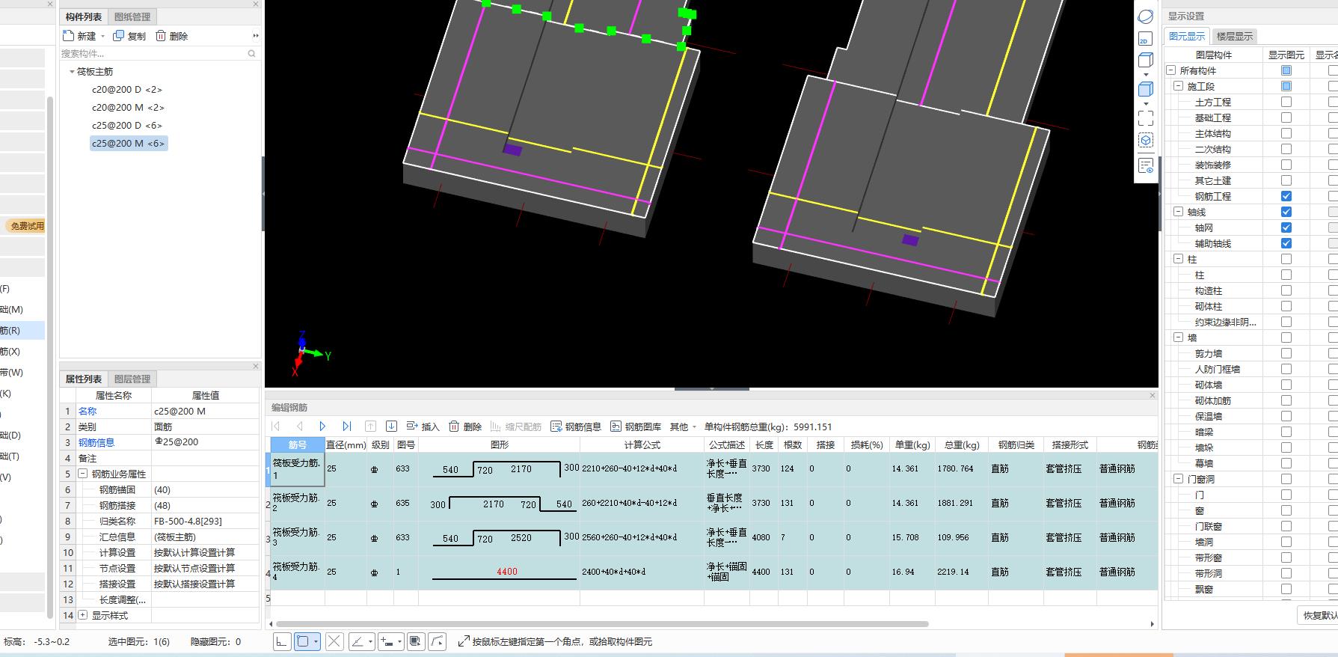
Task: Switch to the 属性列表 tab
Action: (84, 379)
